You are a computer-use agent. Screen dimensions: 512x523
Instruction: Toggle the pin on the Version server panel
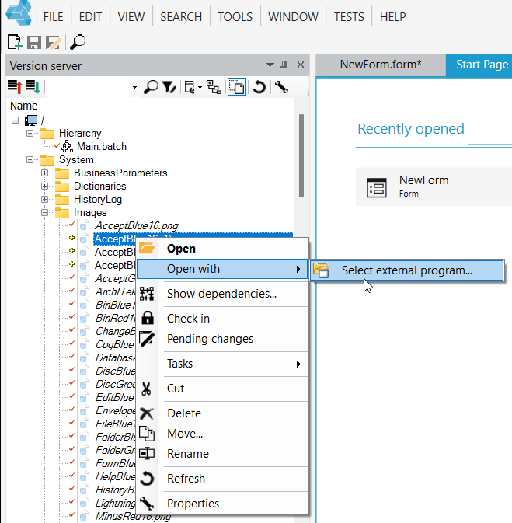(x=284, y=65)
